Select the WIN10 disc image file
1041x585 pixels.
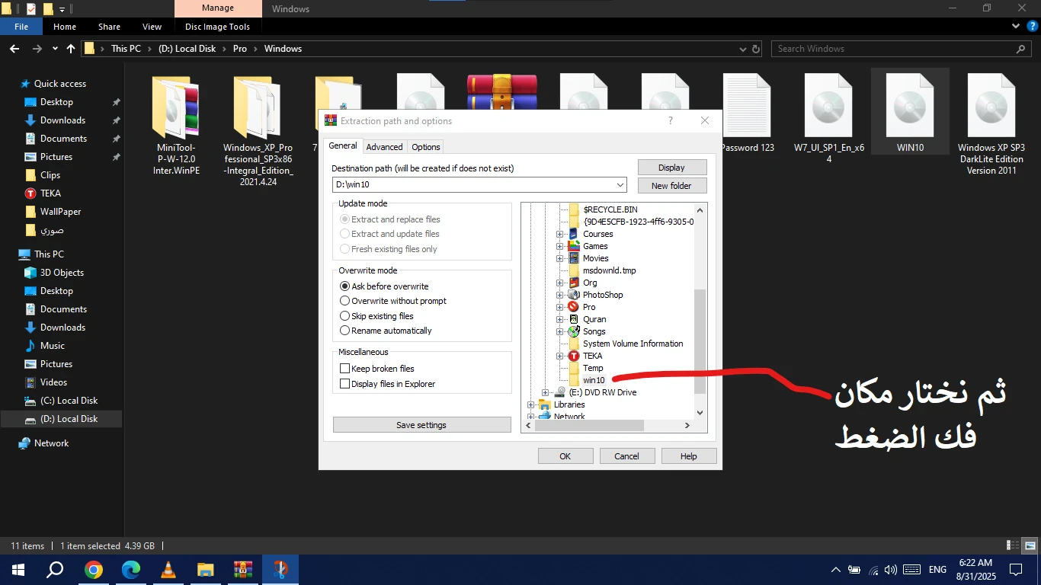coord(910,113)
